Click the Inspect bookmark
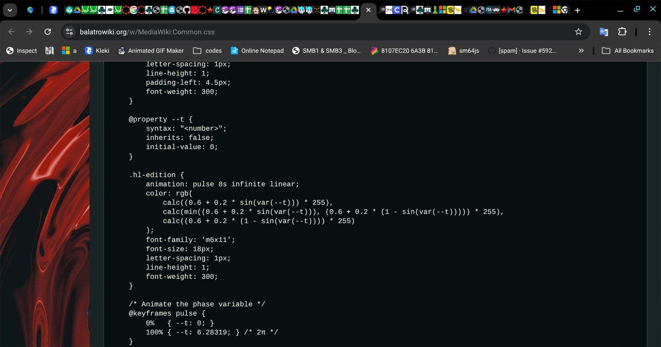This screenshot has width=661, height=347. coord(22,51)
